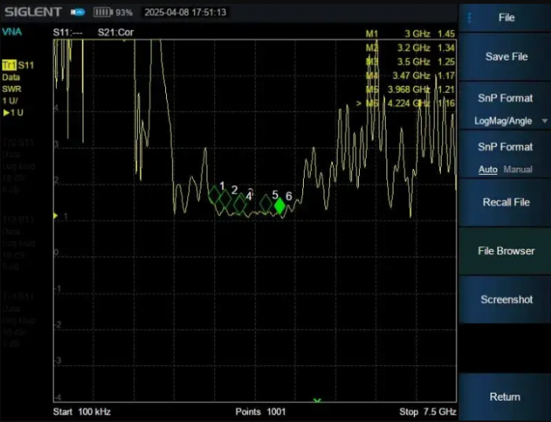Click the three-dot menu icon beside File
The height and width of the screenshot is (422, 551).
469,17
